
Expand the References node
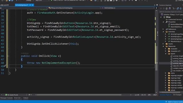click(x=163, y=29)
